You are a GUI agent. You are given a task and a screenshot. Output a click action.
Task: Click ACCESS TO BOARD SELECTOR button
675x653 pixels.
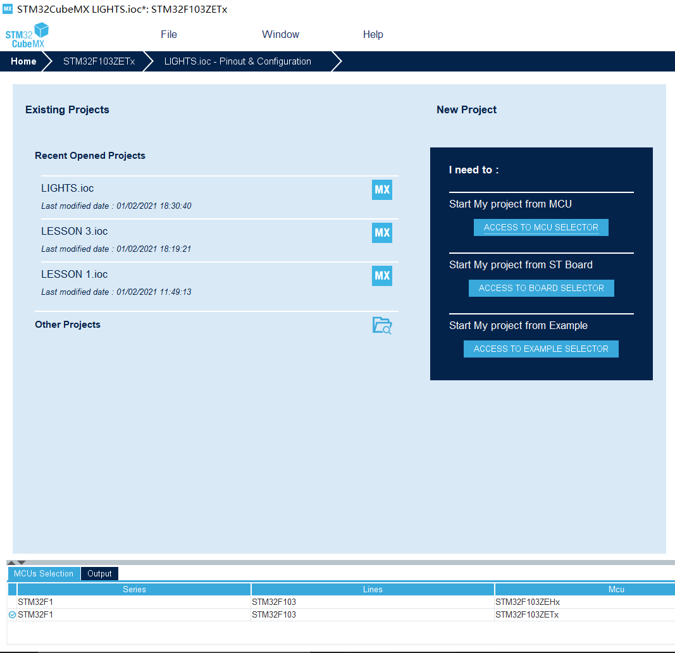tap(541, 288)
